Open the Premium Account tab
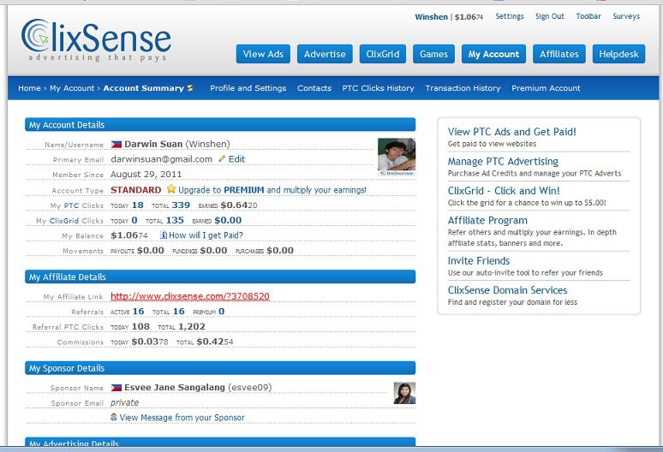 click(546, 88)
